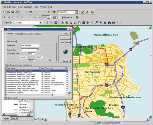153x125 pixels.
Task: Switch to the Addresses tab
Action: pyautogui.click(x=38, y=34)
